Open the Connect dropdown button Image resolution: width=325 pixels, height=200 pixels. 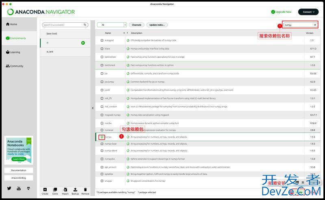point(308,12)
